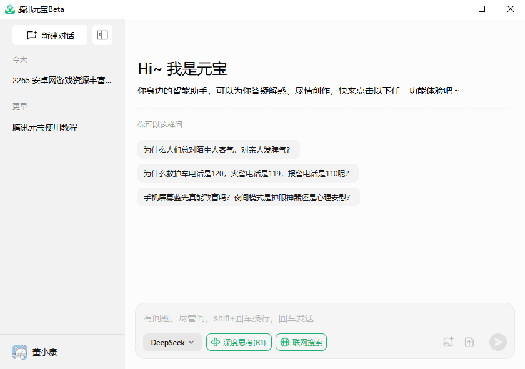Click the message input field

point(281,318)
